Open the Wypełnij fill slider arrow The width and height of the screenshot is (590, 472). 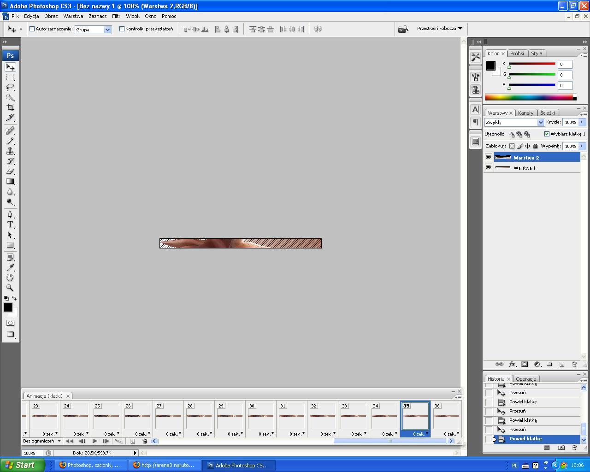(x=582, y=146)
